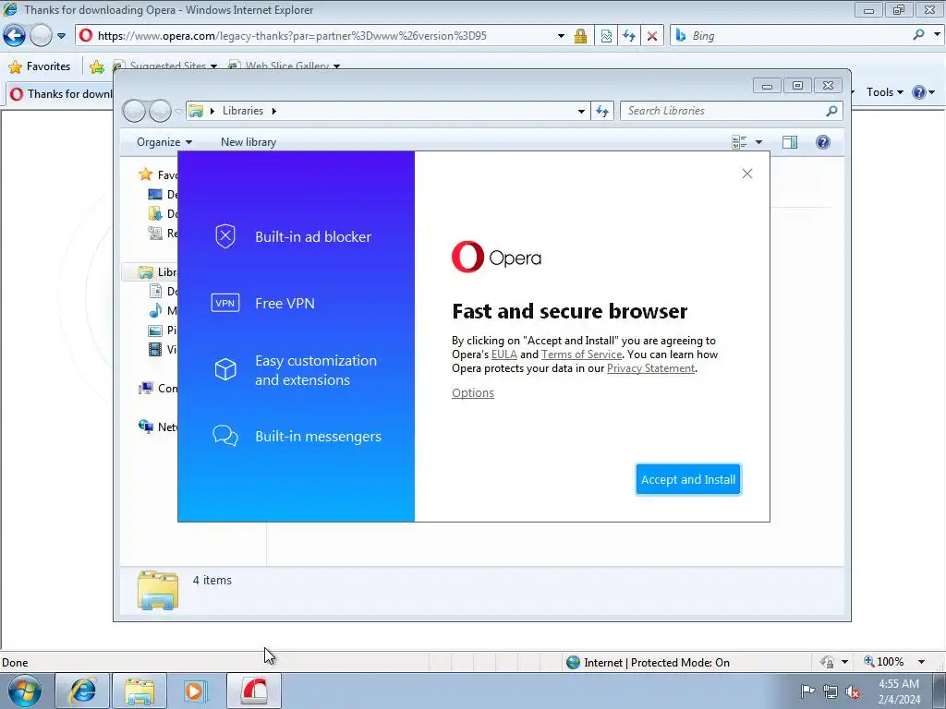Click Protected Mode status bar text
The height and width of the screenshot is (709, 946).
pos(657,663)
